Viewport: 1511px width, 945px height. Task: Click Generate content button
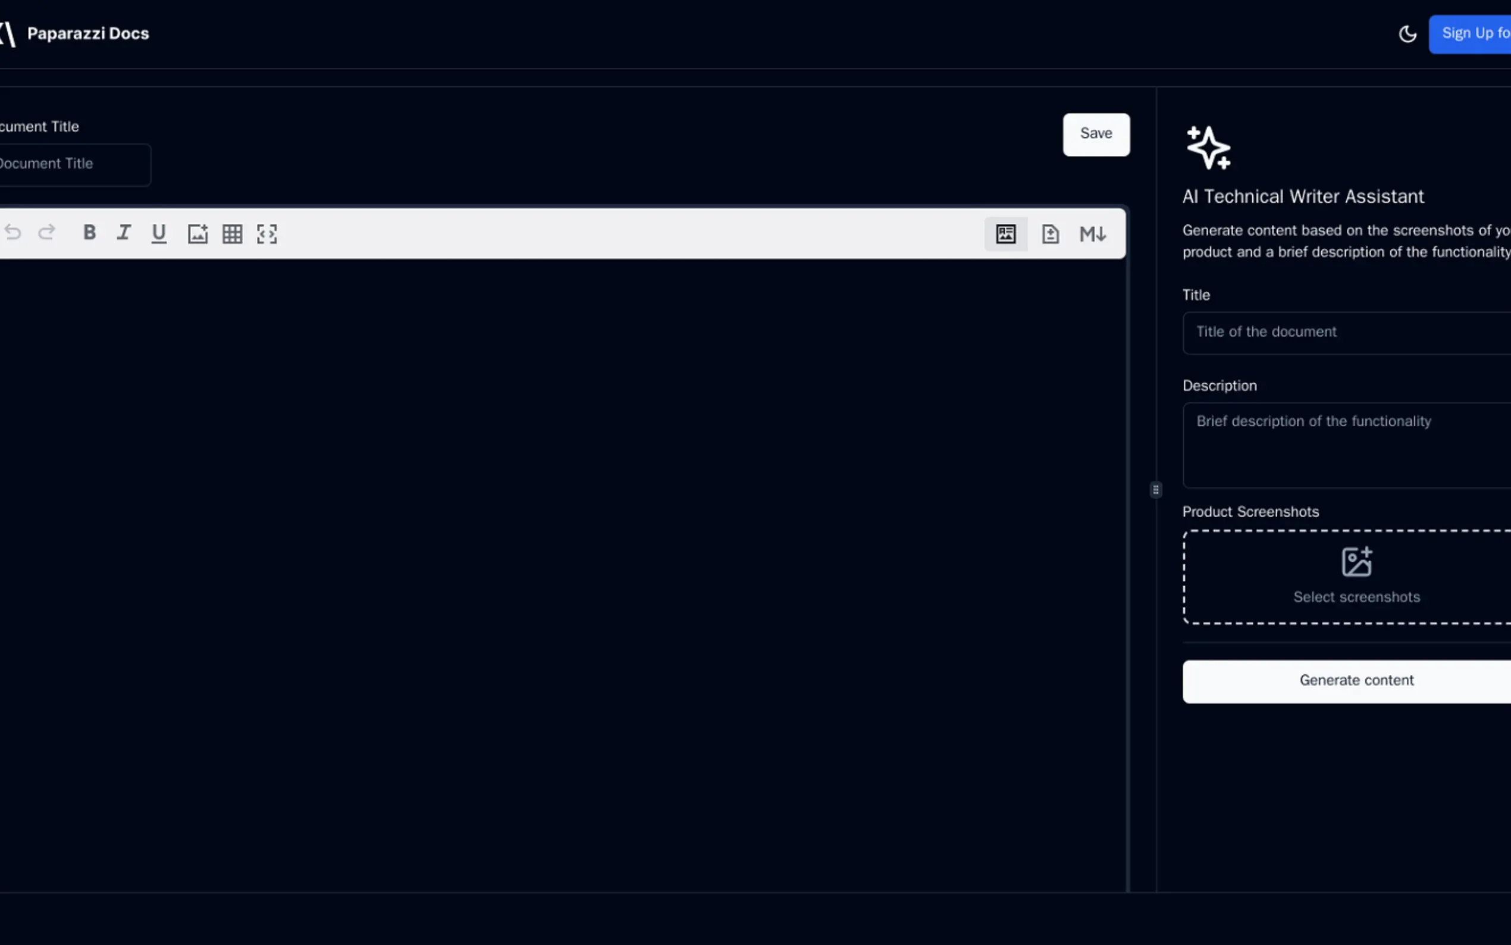[x=1356, y=681]
